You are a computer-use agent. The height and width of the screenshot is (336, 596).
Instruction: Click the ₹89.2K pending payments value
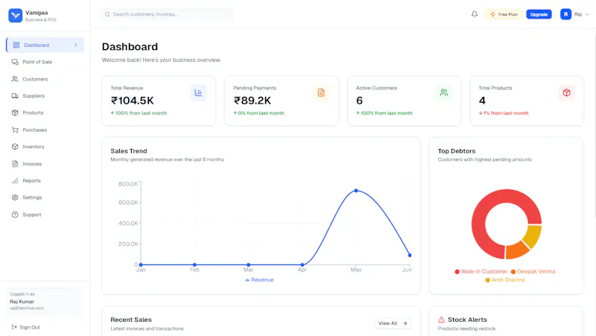(x=253, y=101)
